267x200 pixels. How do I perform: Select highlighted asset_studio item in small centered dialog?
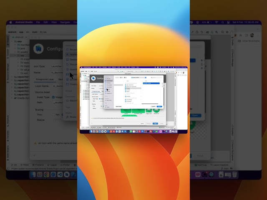coord(151,83)
